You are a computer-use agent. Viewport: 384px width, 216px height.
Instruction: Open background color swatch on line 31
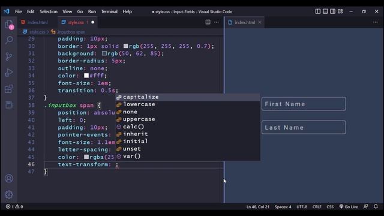tap(104, 53)
